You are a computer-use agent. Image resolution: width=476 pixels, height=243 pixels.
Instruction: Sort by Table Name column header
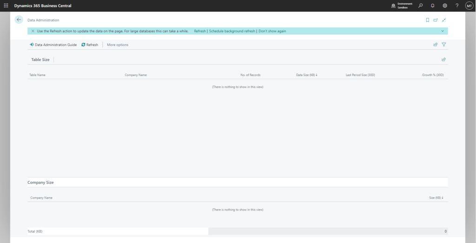click(37, 75)
